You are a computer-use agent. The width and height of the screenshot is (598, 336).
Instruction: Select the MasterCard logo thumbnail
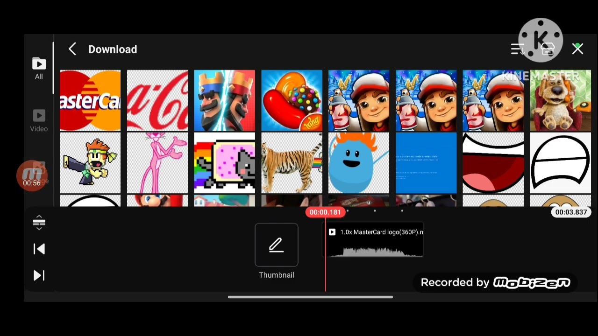tap(90, 100)
